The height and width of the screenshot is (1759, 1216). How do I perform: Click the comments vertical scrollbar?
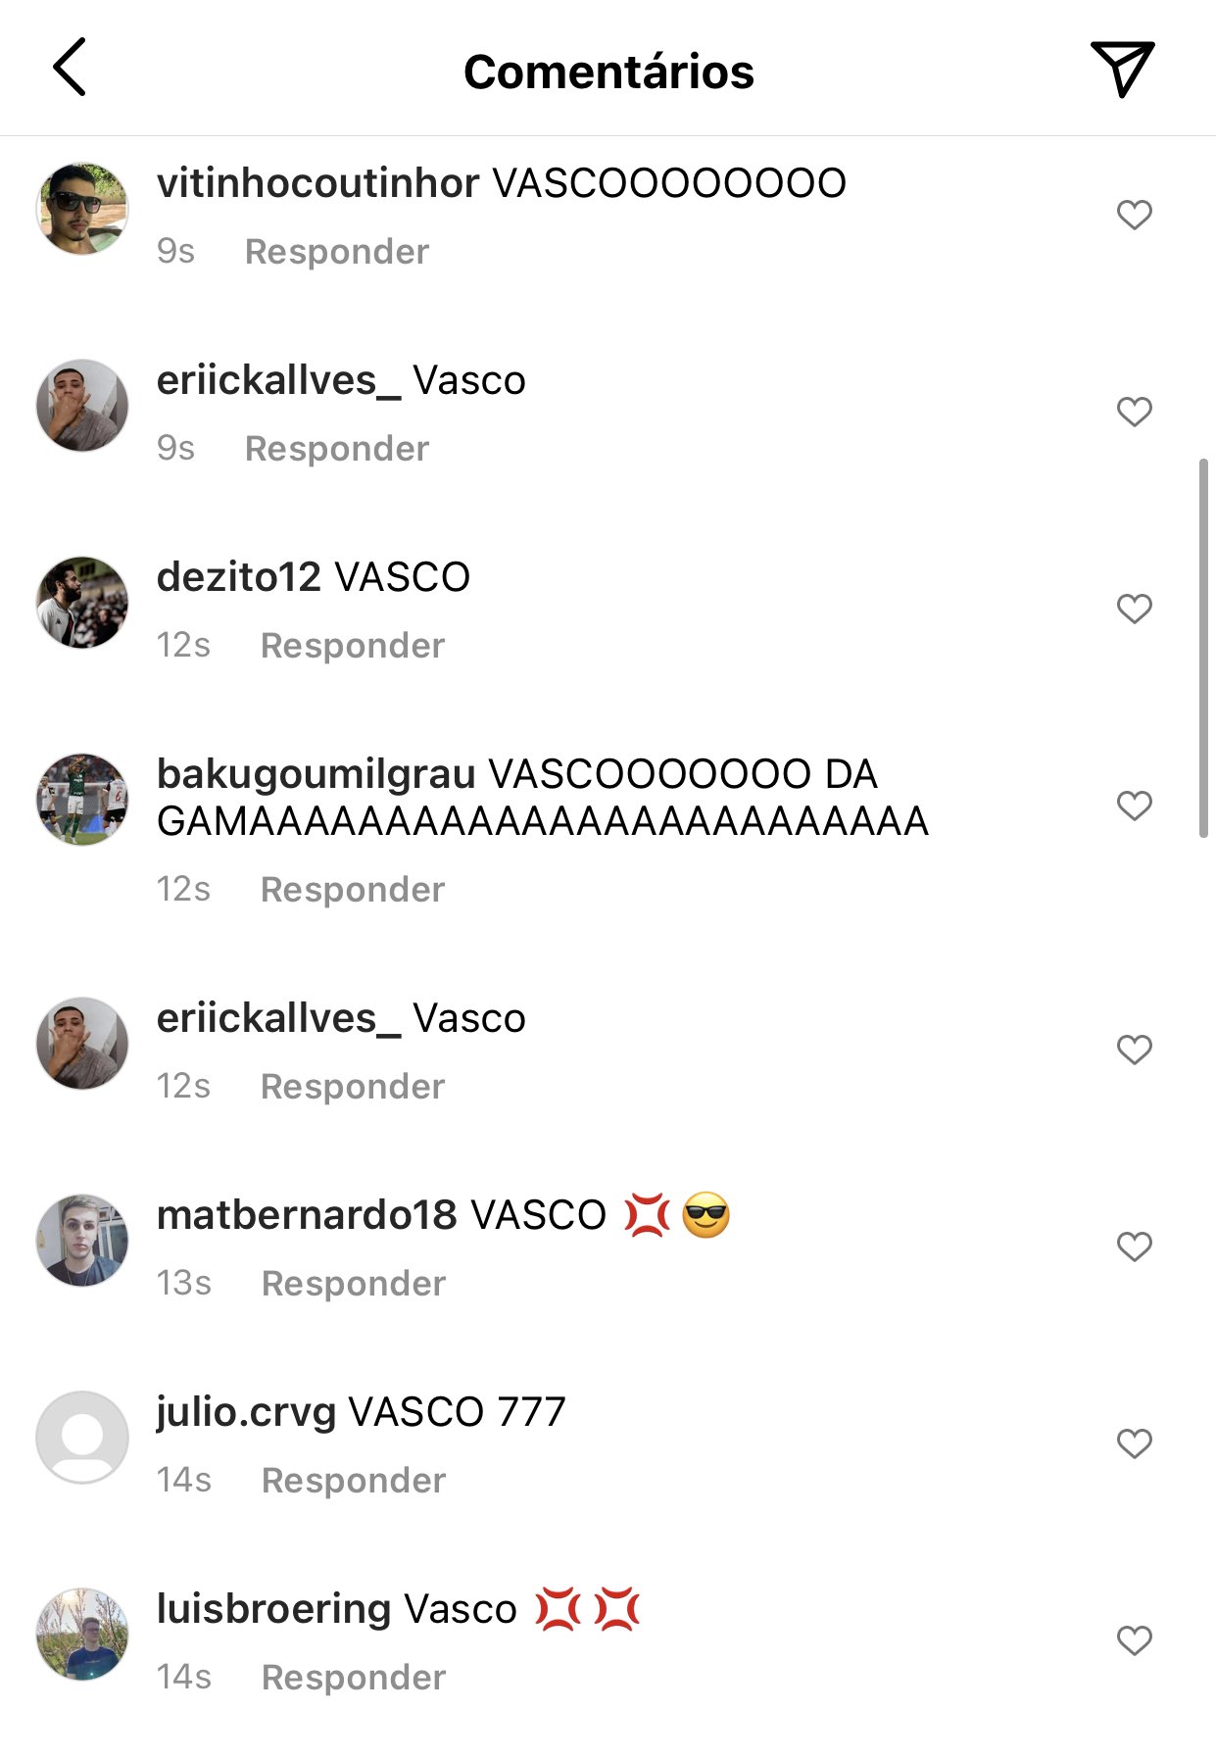[1203, 648]
